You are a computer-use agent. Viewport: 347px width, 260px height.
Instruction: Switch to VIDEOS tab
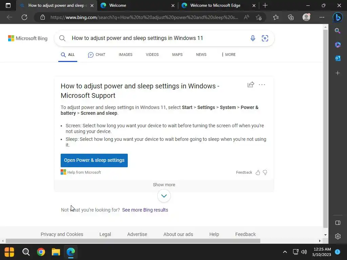[152, 55]
